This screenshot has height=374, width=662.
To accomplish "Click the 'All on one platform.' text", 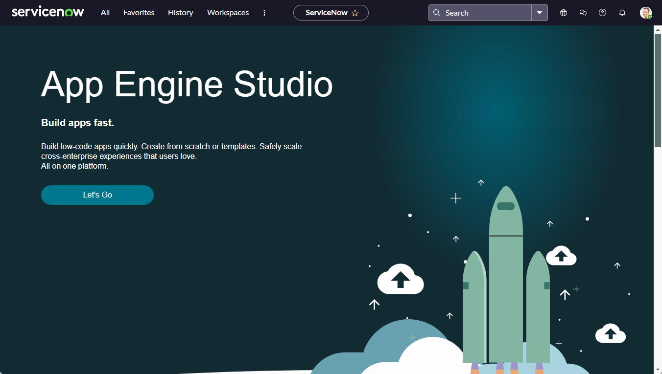I will (x=75, y=166).
